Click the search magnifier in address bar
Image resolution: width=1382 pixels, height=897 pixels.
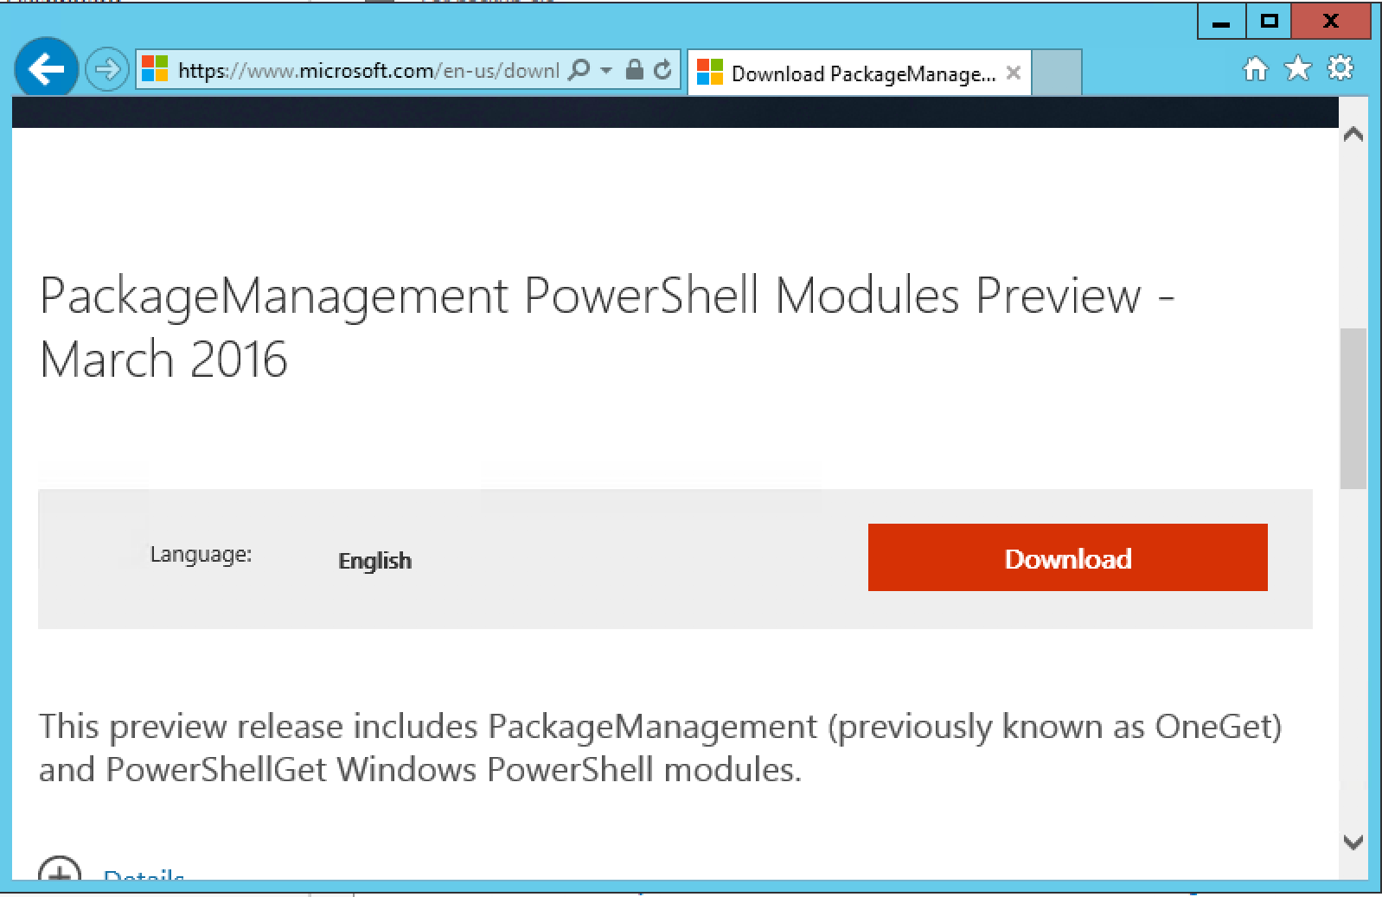tap(579, 69)
